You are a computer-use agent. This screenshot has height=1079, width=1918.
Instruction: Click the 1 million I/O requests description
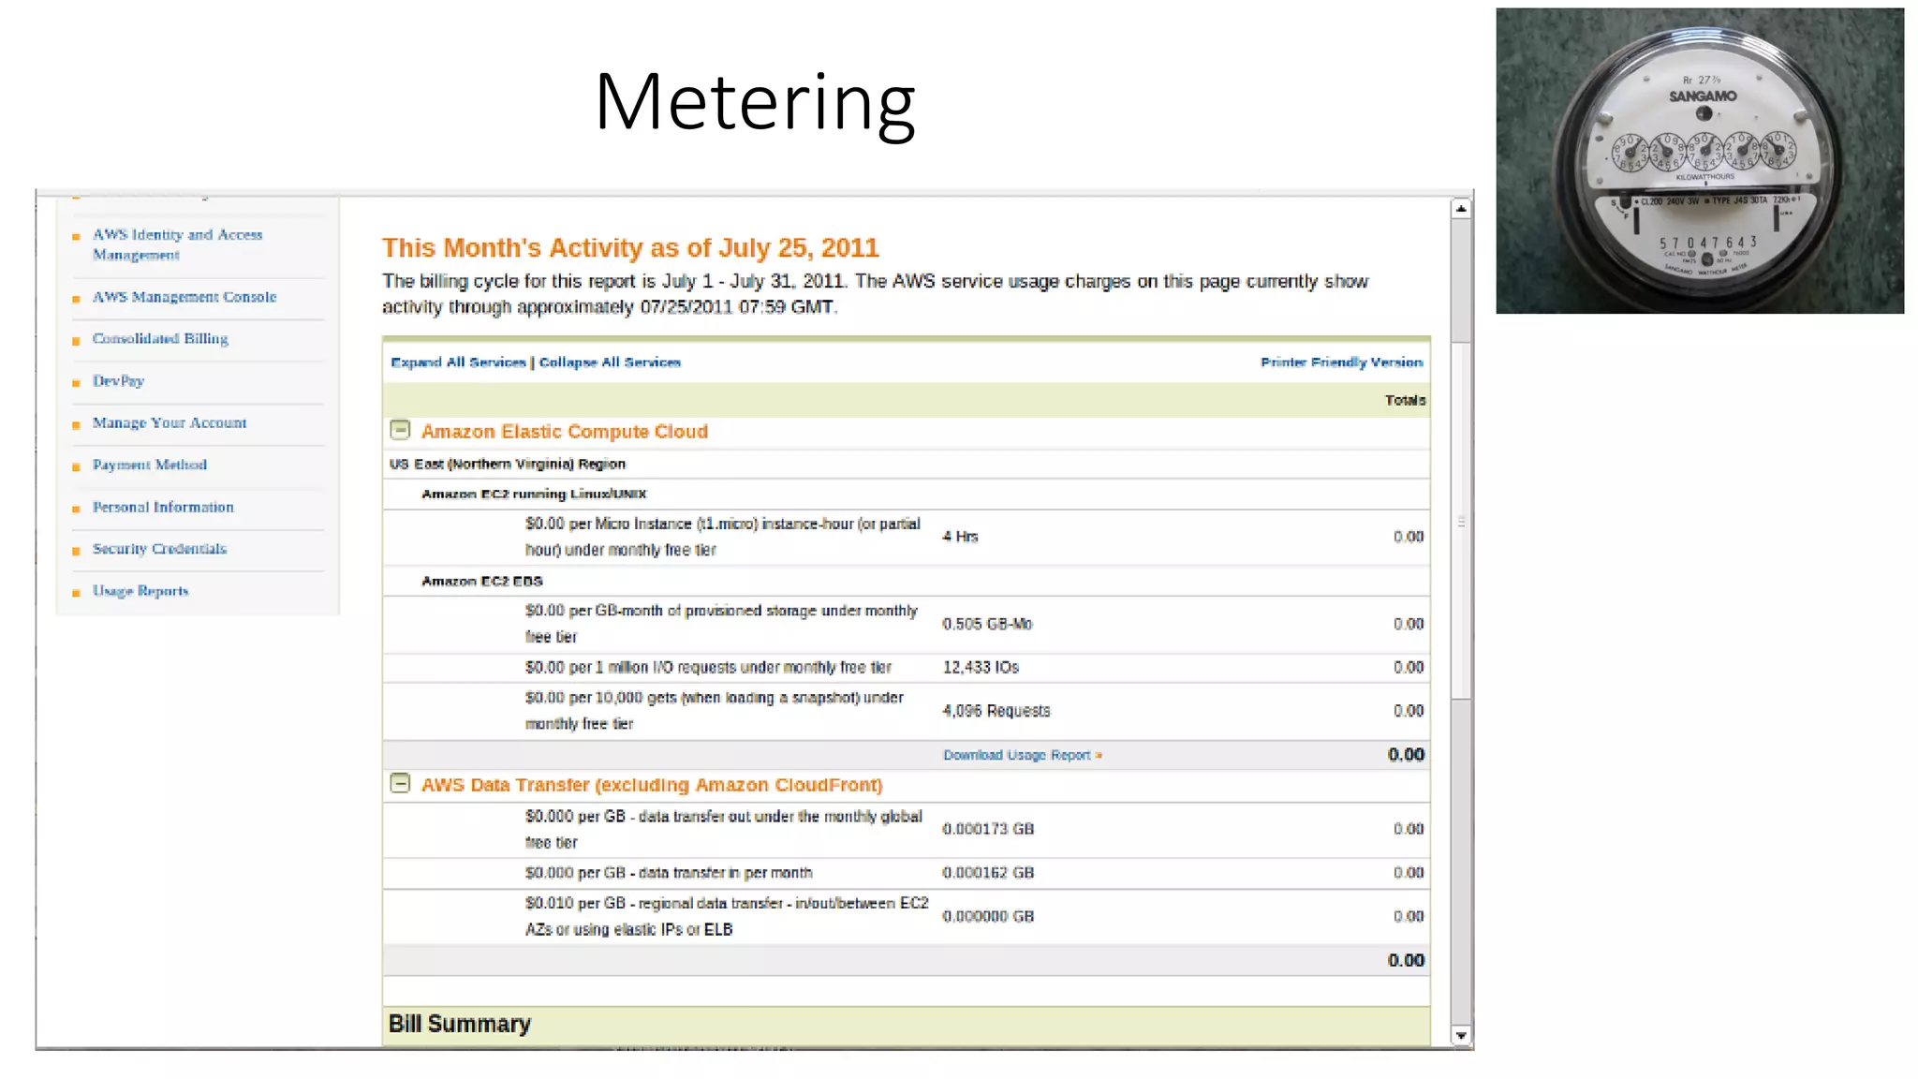[x=708, y=668]
